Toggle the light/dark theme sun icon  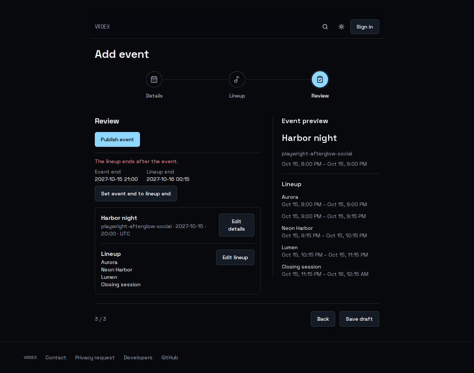point(341,27)
